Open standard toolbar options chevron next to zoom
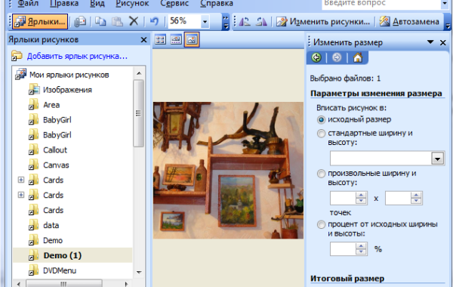Image resolution: width=453 pixels, height=287 pixels. point(226,22)
